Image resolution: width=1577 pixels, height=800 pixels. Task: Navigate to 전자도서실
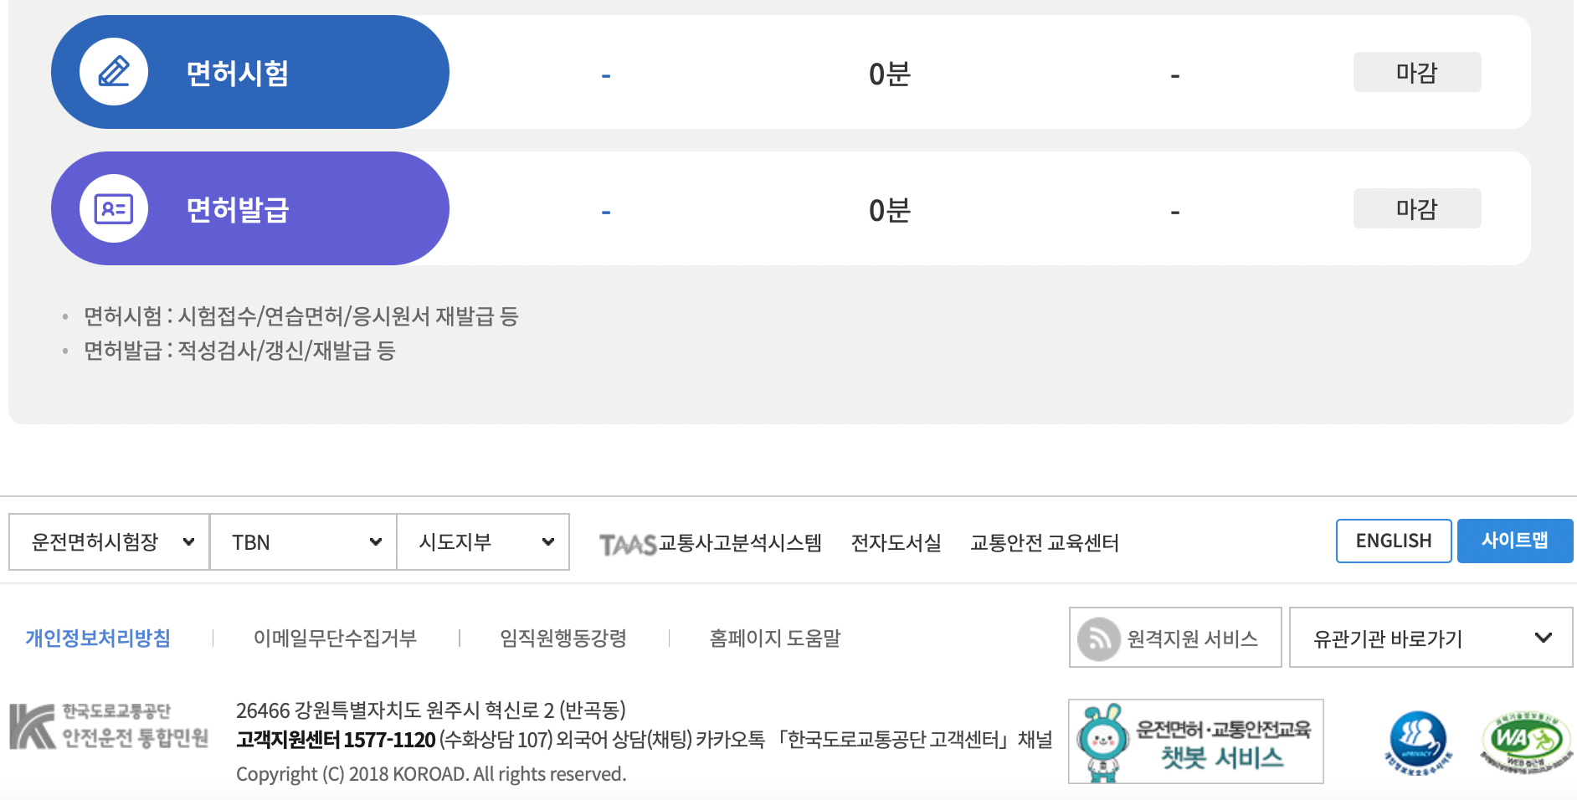point(896,542)
